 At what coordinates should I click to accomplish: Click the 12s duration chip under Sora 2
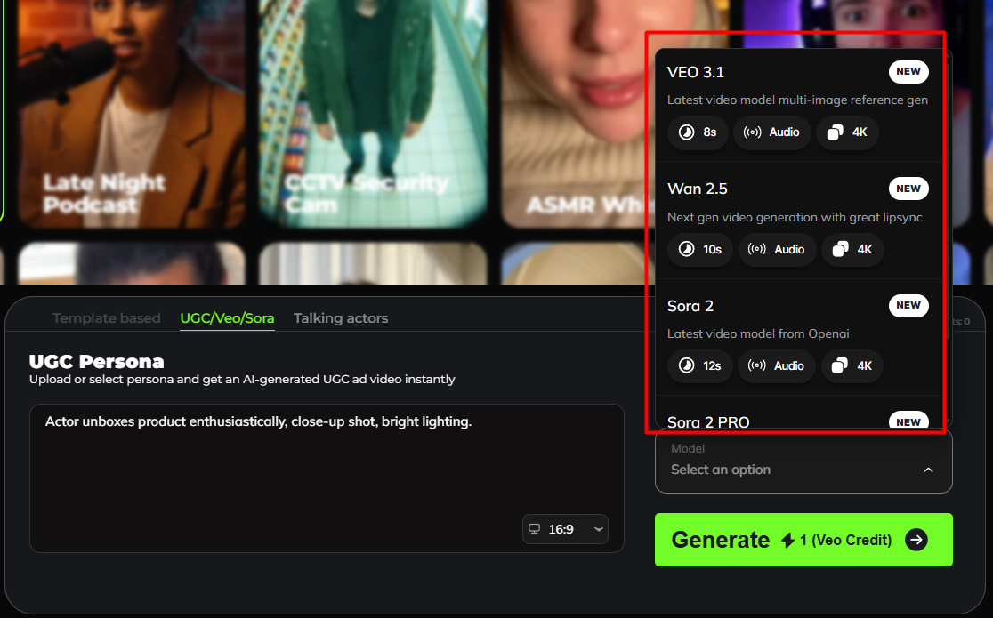point(699,366)
